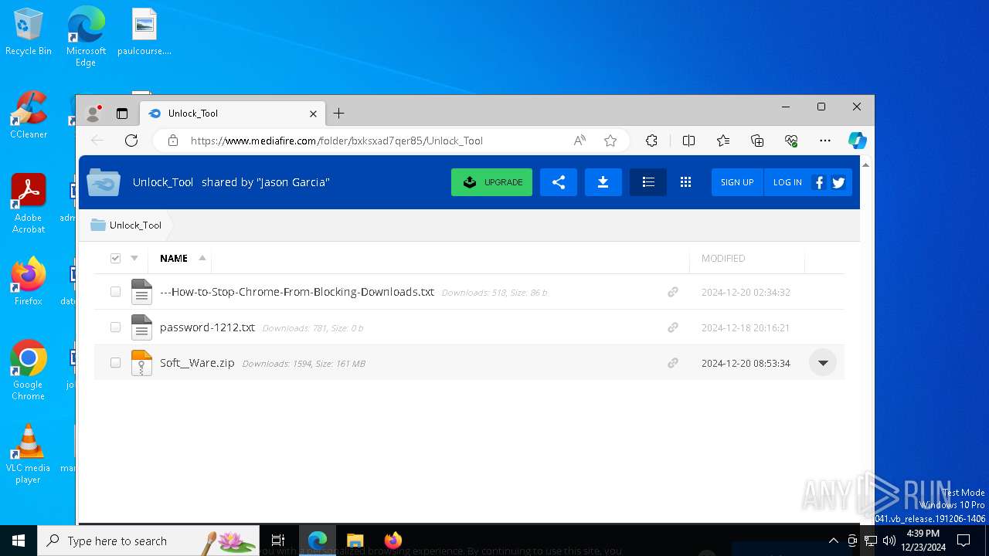Copy link icon for How-to-Stop-Chrome file

(x=673, y=292)
